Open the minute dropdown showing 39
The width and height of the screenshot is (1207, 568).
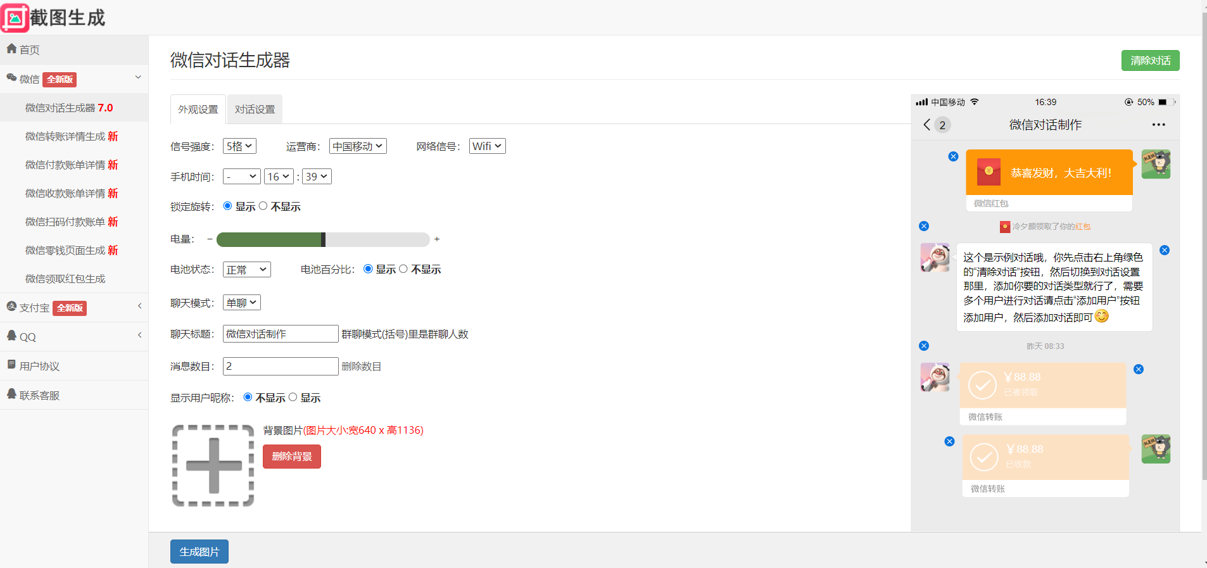tap(317, 177)
